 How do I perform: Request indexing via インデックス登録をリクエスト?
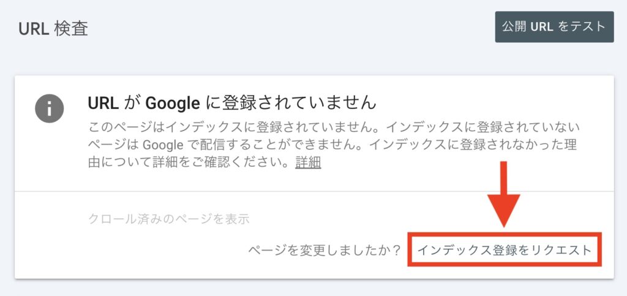(x=505, y=250)
